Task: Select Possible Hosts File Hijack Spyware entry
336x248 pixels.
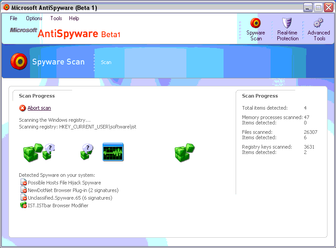Action: [x=64, y=183]
